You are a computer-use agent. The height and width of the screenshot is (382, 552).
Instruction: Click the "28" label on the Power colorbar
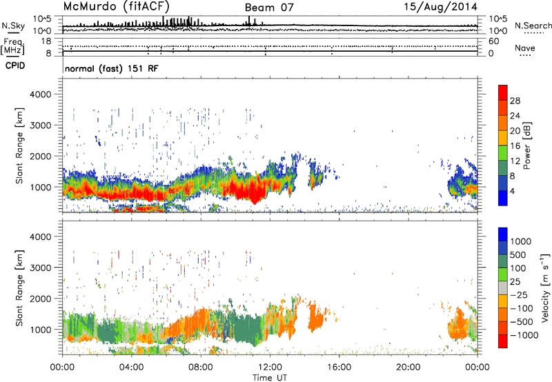click(515, 101)
